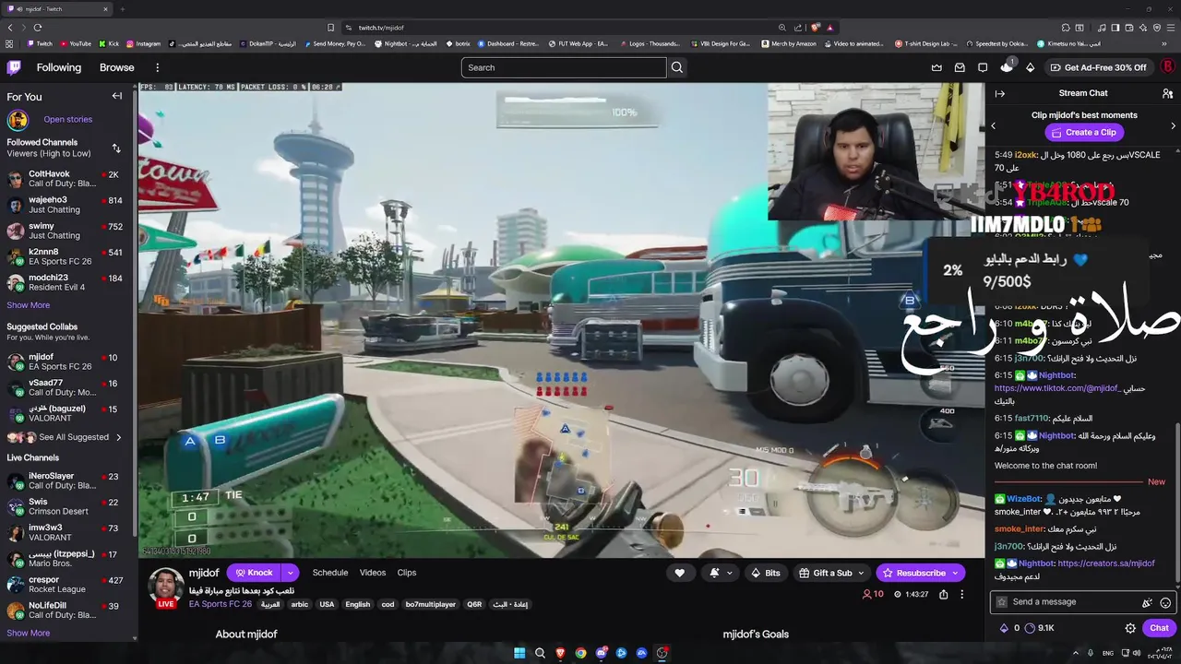Click the English stream tag
The height and width of the screenshot is (664, 1181).
[x=358, y=605]
